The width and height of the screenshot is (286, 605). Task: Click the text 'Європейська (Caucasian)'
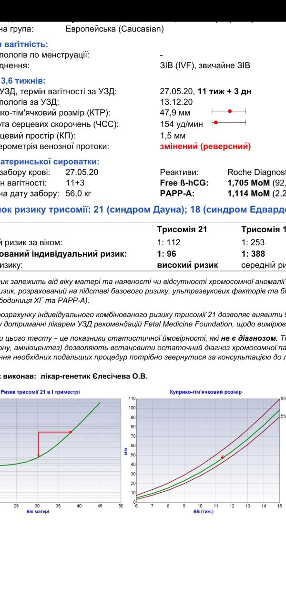pos(114,29)
